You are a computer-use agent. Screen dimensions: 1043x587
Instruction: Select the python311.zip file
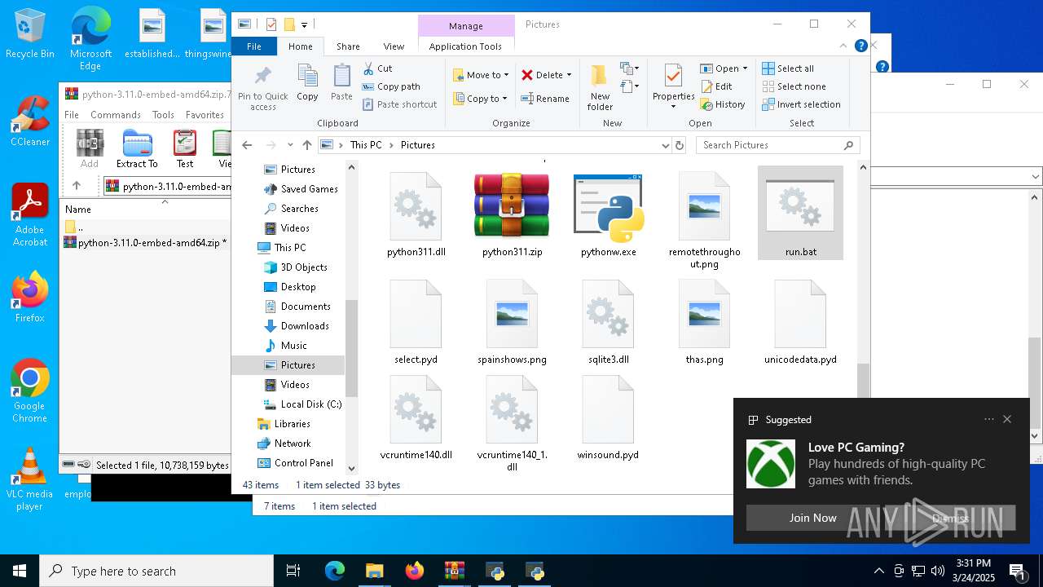coord(512,215)
